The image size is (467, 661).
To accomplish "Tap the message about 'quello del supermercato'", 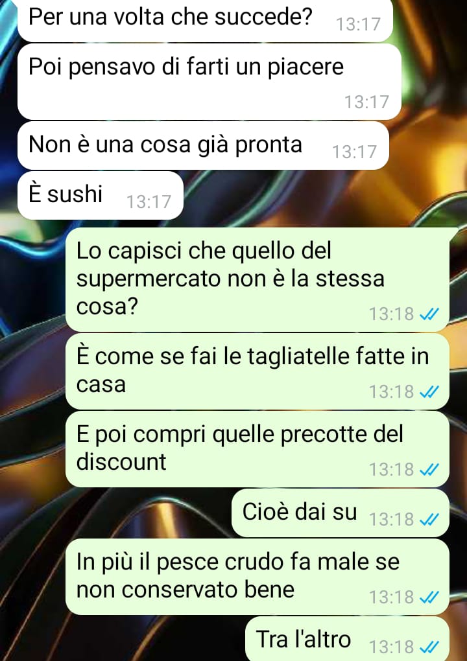I will pos(257,279).
